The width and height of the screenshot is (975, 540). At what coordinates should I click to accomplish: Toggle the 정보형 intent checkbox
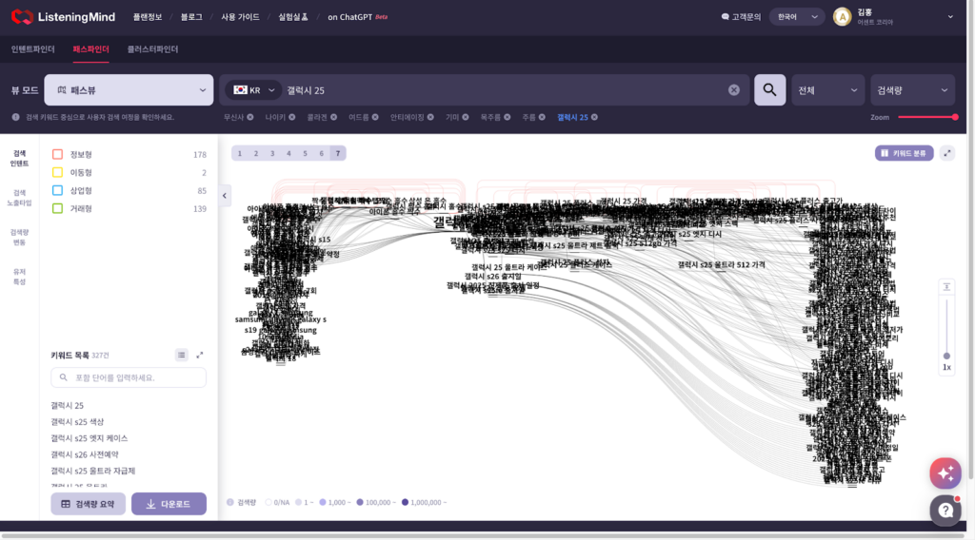pos(58,154)
